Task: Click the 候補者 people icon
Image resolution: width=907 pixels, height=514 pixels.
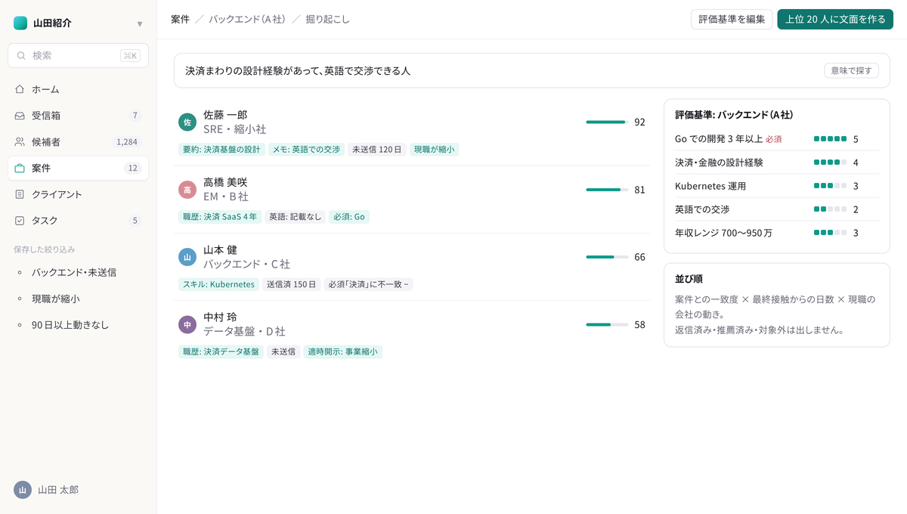Action: click(20, 141)
